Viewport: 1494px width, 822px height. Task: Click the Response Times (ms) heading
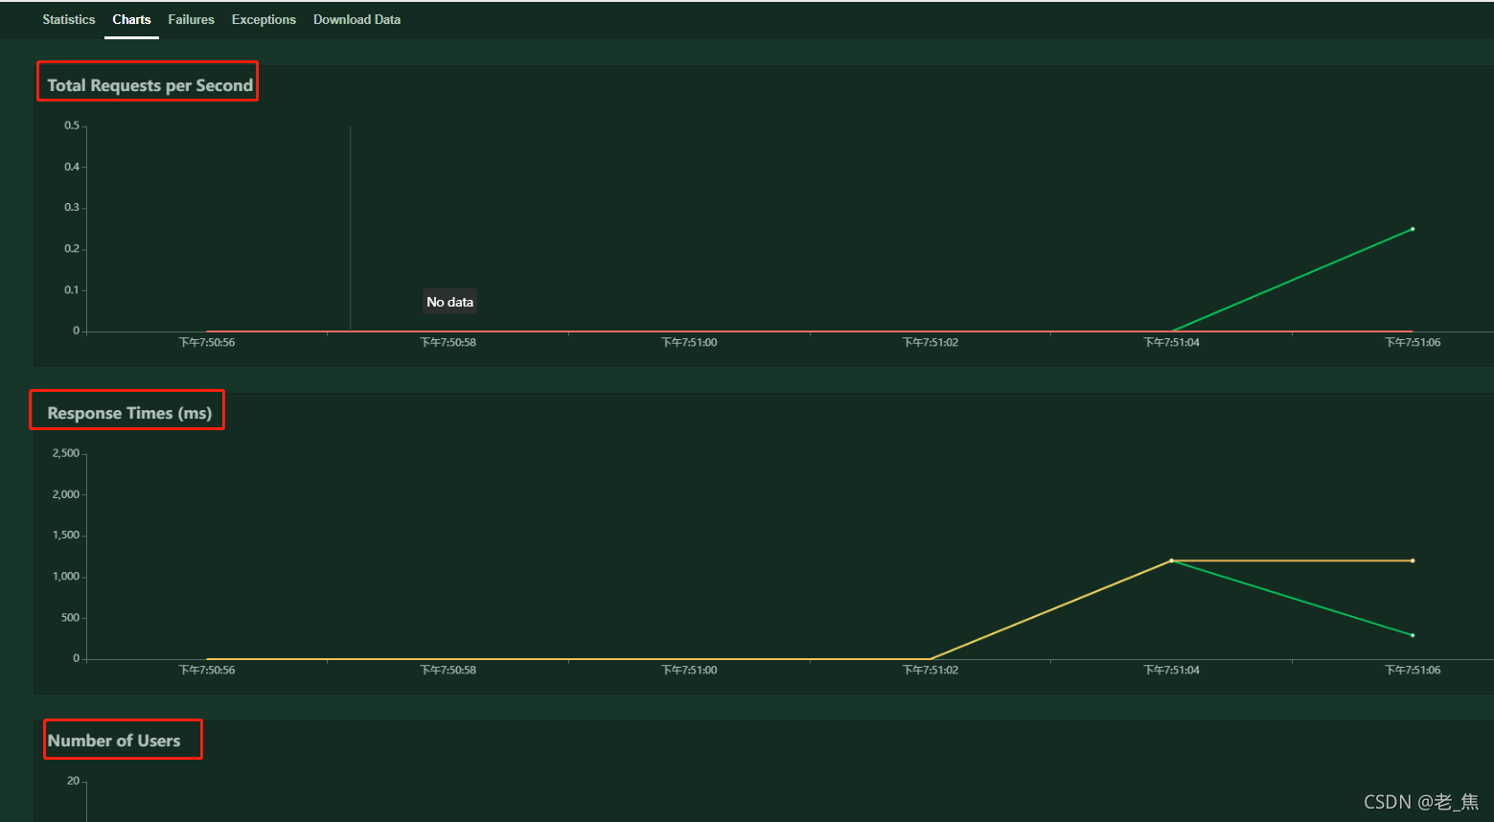(x=129, y=413)
